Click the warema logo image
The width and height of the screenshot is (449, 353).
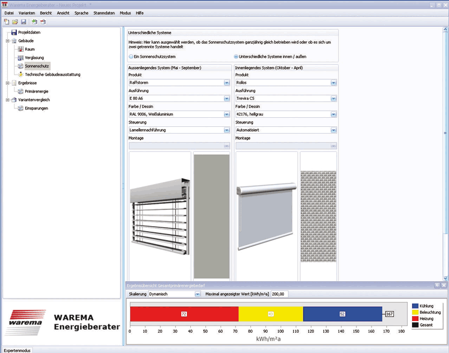click(x=26, y=322)
